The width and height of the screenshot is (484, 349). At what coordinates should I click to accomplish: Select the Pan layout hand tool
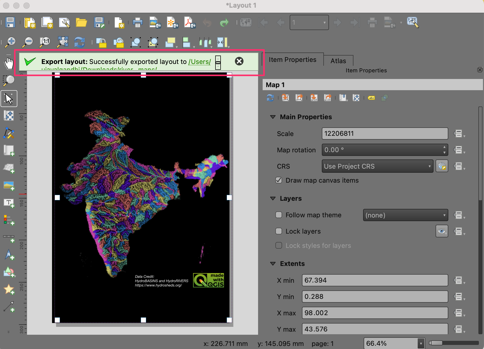pos(9,63)
